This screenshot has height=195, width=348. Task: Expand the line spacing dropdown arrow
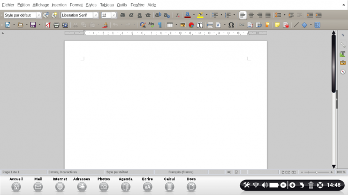click(284, 15)
